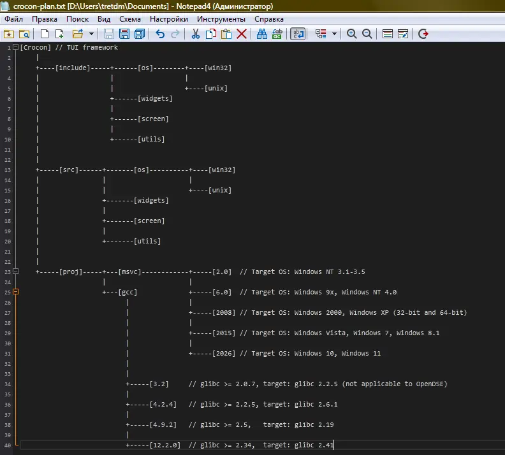The height and width of the screenshot is (455, 505).
Task: Delete selection with the red X icon
Action: (242, 34)
